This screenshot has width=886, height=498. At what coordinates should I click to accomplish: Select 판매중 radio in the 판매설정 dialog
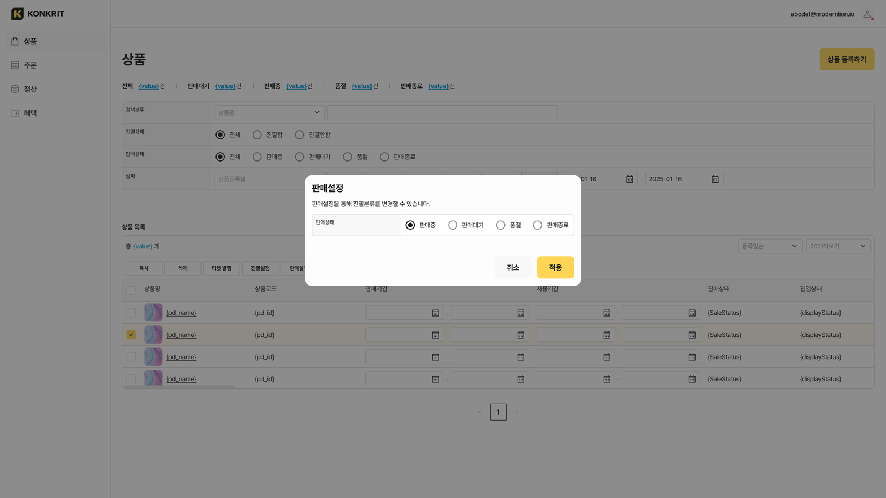point(410,225)
